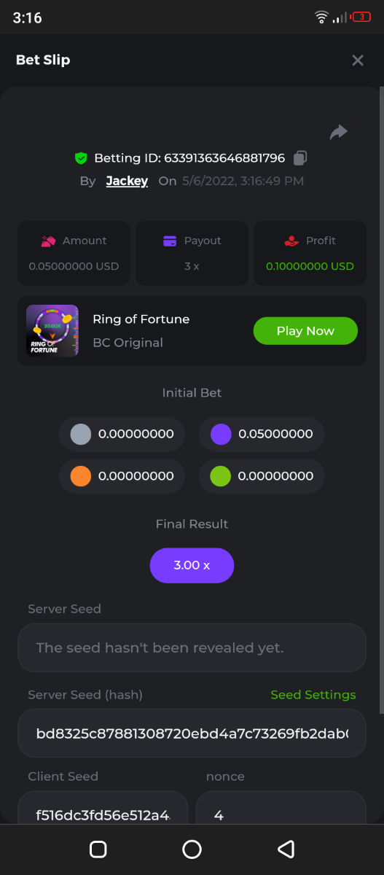Screen dimensions: 384x875
Task: Tap the Profit hand icon
Action: (x=291, y=241)
